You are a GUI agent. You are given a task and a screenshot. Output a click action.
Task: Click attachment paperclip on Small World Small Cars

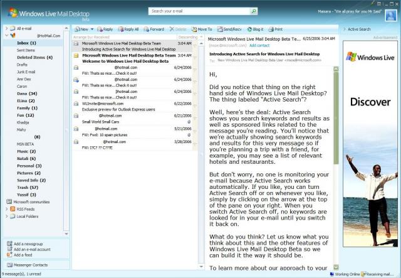[x=189, y=122]
